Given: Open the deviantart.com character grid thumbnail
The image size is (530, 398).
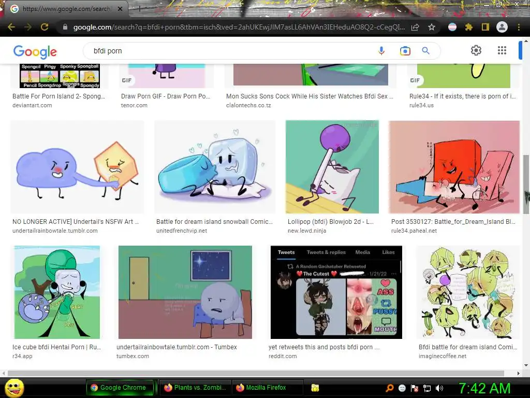Looking at the screenshot, I should coord(60,76).
